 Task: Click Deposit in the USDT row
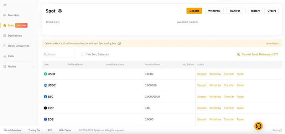202,74
